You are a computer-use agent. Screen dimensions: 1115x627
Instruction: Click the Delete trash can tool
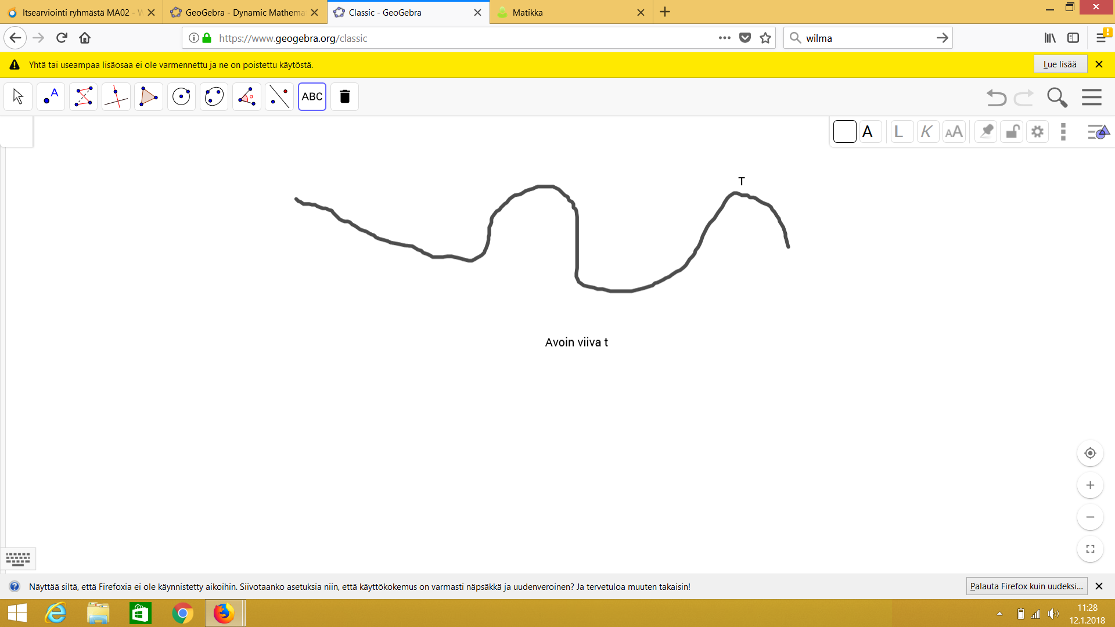pos(344,97)
